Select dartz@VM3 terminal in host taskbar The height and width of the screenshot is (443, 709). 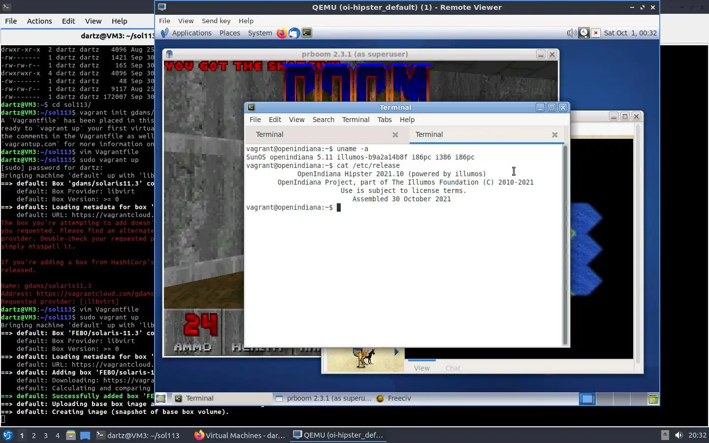point(138,435)
